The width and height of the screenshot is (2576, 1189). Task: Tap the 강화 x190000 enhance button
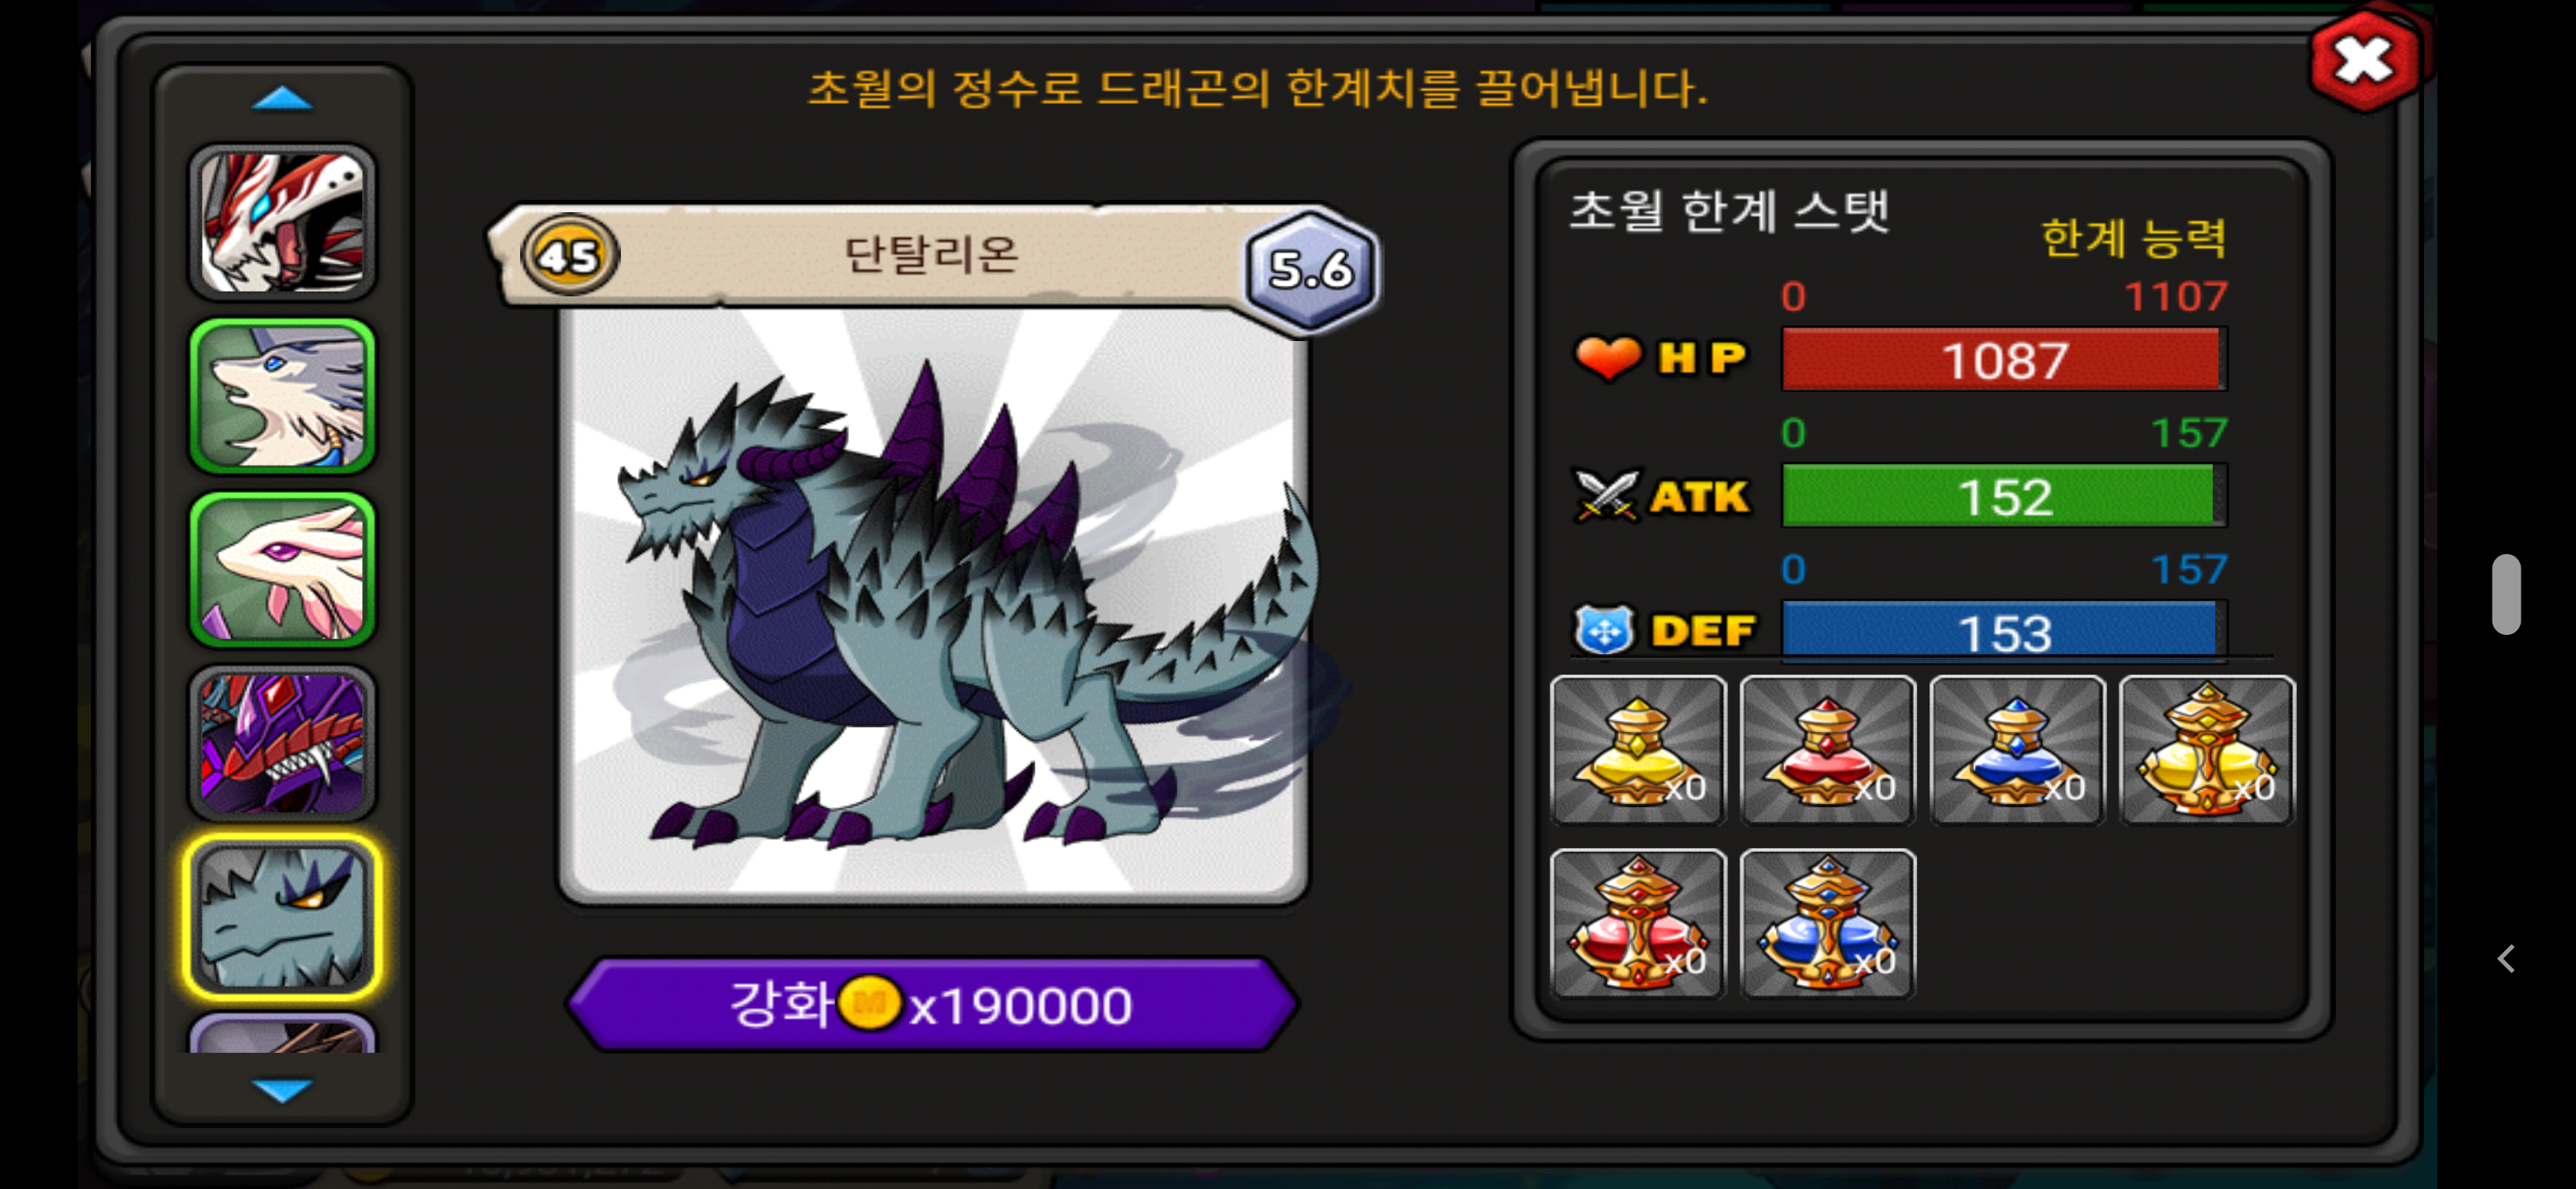click(932, 1005)
